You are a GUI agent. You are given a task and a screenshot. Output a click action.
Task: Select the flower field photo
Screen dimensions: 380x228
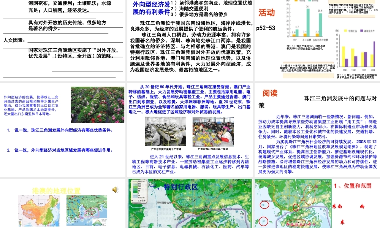(98, 105)
